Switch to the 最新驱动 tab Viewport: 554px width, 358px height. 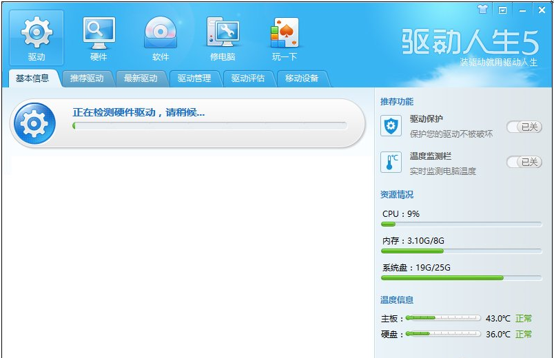141,78
